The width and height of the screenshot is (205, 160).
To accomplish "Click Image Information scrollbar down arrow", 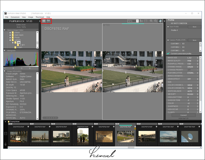I will (37, 119).
